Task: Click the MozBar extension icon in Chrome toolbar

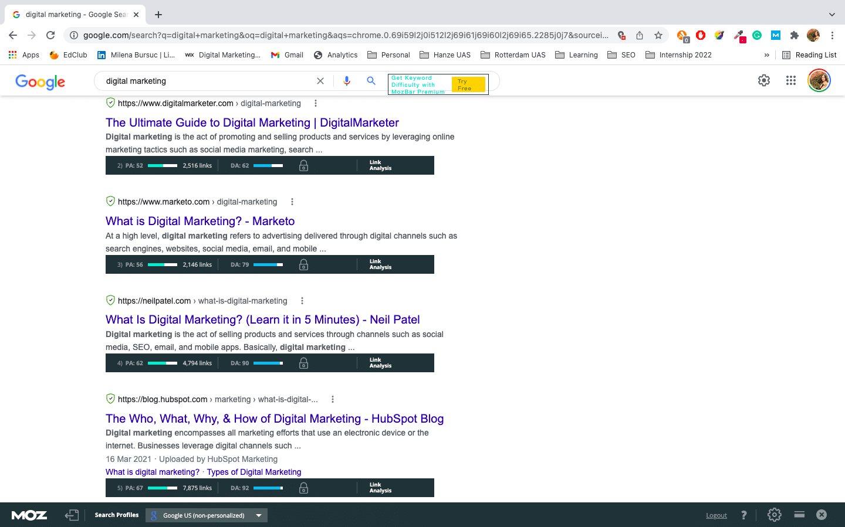Action: click(x=776, y=35)
